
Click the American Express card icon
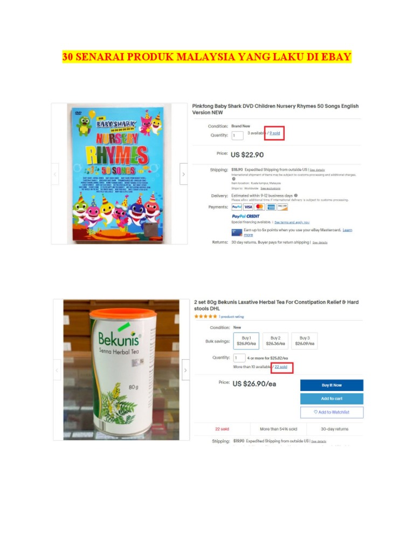271,207
